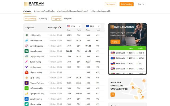Click Fast Bank EUR sell rate 409.5
This screenshot has height=106, width=170.
coord(98,62)
